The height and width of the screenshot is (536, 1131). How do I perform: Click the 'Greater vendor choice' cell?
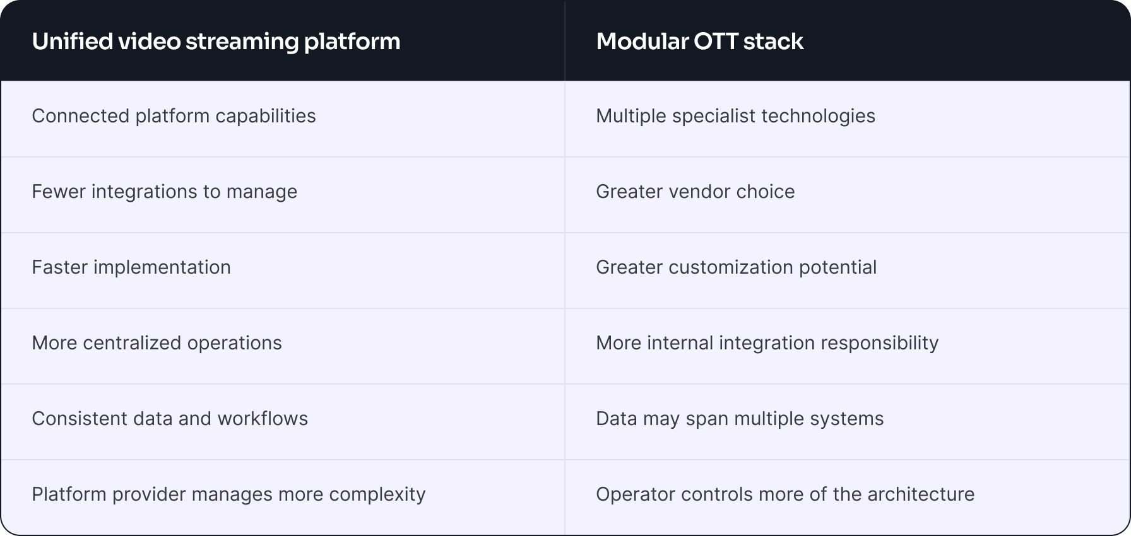tap(848, 195)
